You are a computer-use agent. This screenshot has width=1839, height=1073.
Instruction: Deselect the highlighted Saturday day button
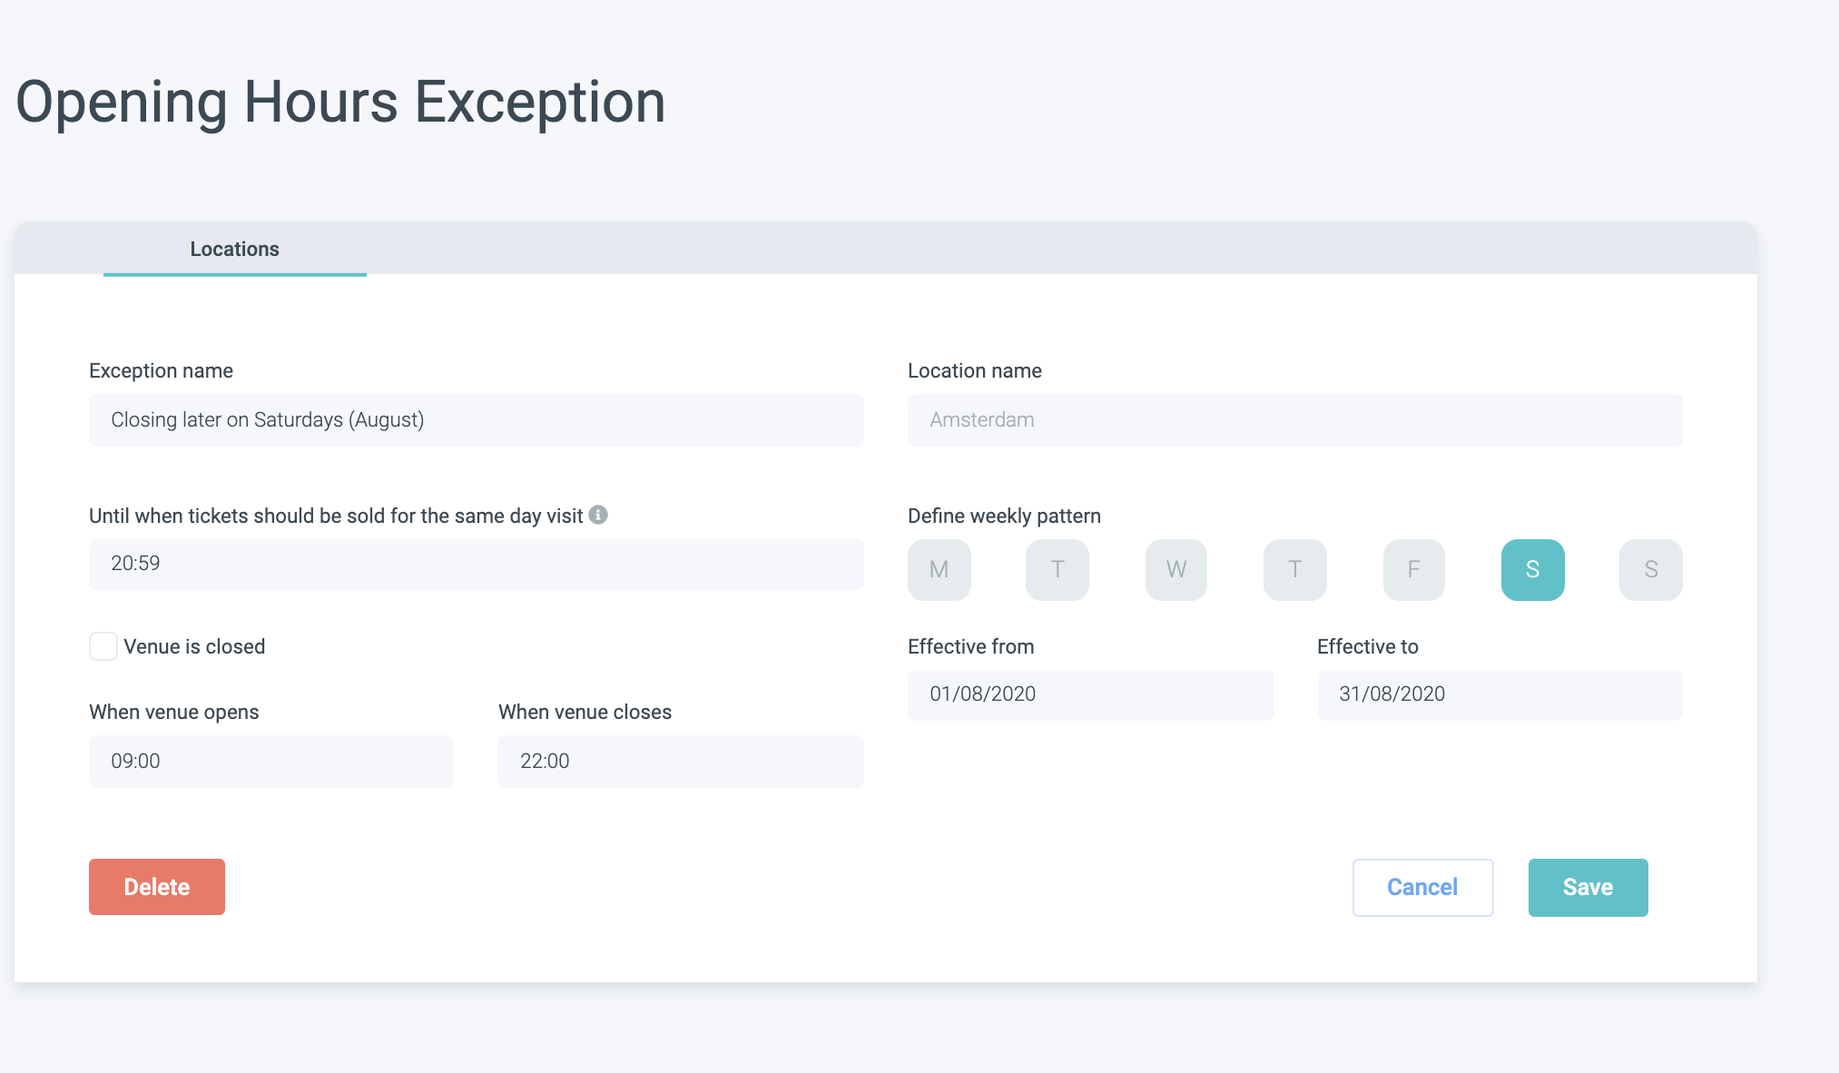tap(1532, 569)
